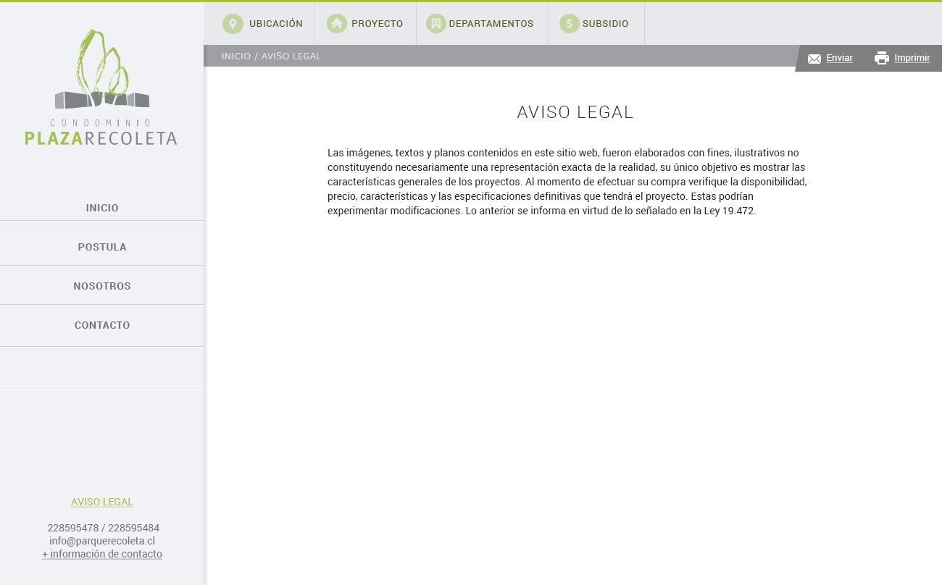Click the Imprimir text link
The height and width of the screenshot is (585, 942).
[x=912, y=58]
